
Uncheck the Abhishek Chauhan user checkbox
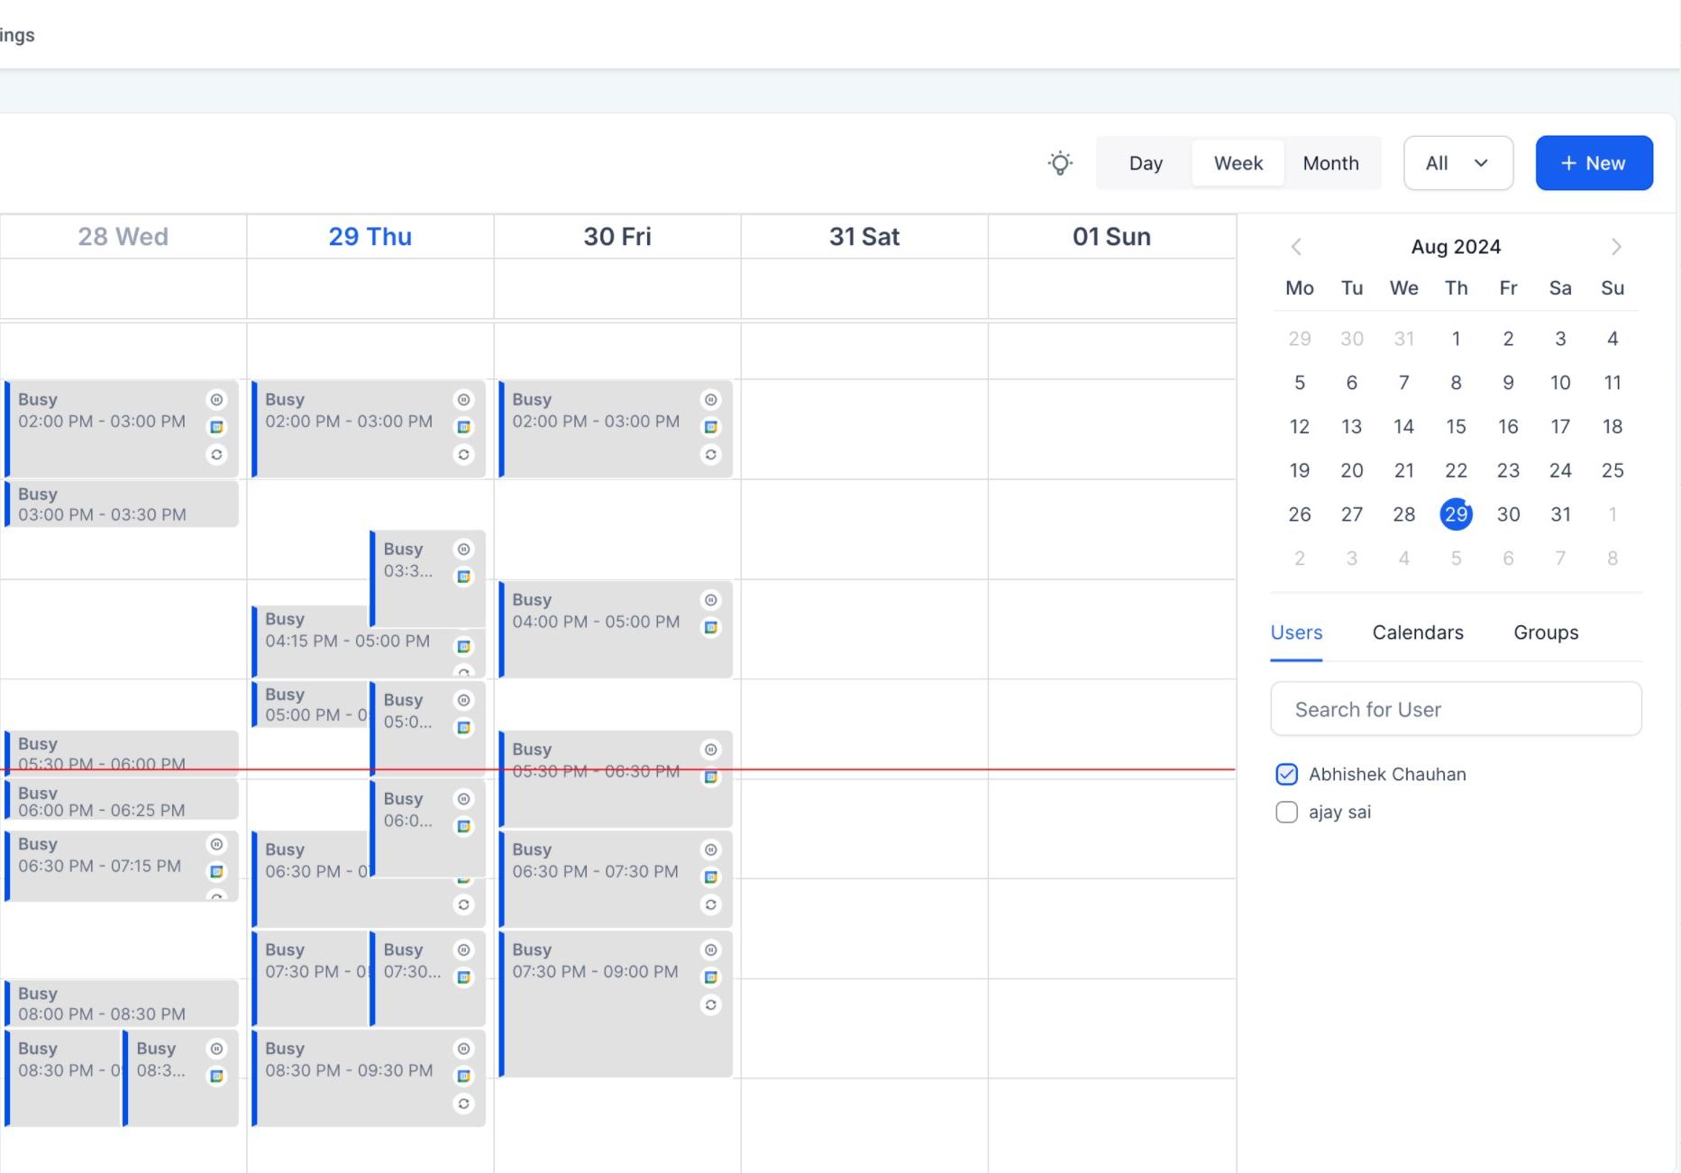(x=1287, y=774)
